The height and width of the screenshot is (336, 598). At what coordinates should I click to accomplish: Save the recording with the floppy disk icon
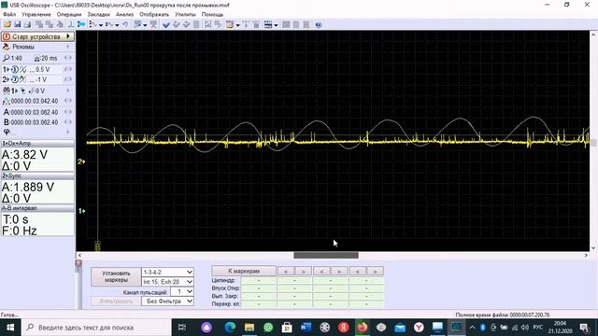pos(17,25)
